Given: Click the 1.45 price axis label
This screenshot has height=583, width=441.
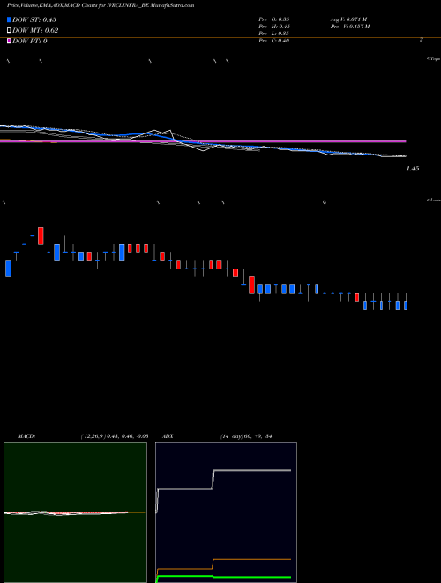Looking at the screenshot, I should coord(413,169).
